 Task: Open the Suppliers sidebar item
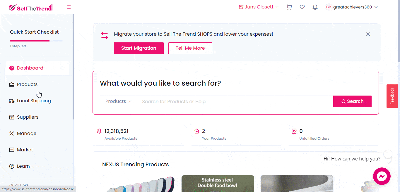(28, 117)
